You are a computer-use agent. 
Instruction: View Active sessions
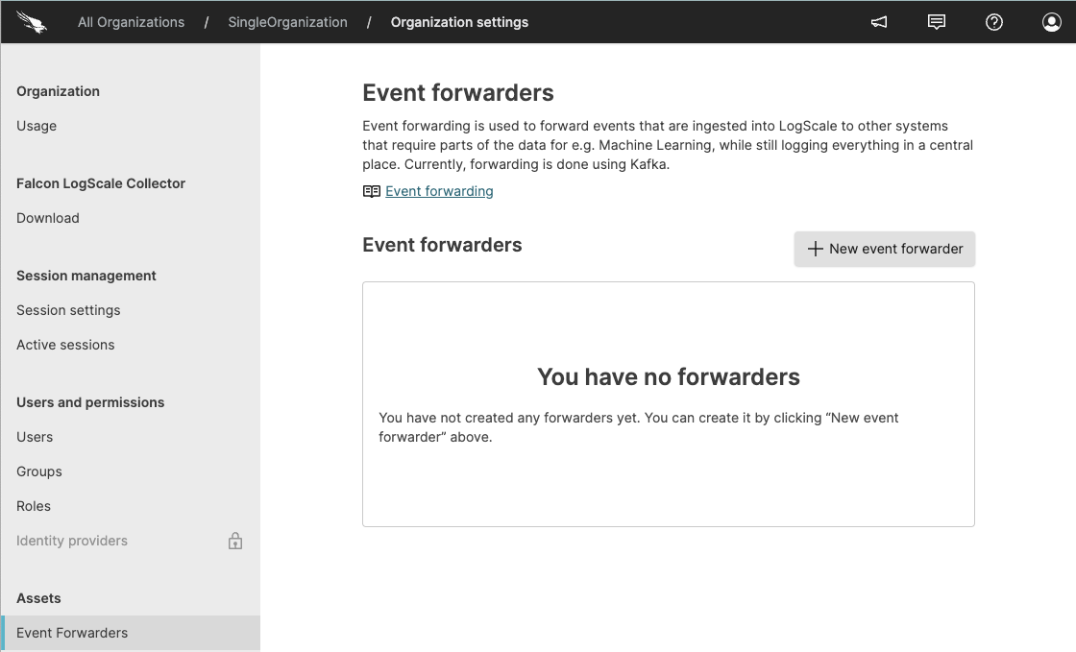click(x=65, y=345)
